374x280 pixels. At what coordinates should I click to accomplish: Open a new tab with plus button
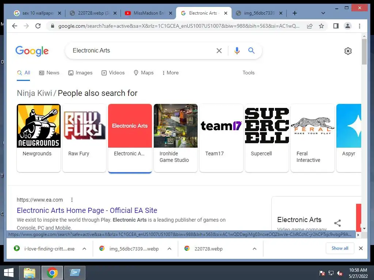[295, 13]
